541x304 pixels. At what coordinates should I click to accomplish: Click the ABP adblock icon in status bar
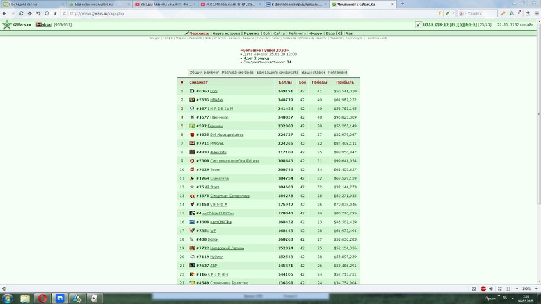[x=483, y=289]
